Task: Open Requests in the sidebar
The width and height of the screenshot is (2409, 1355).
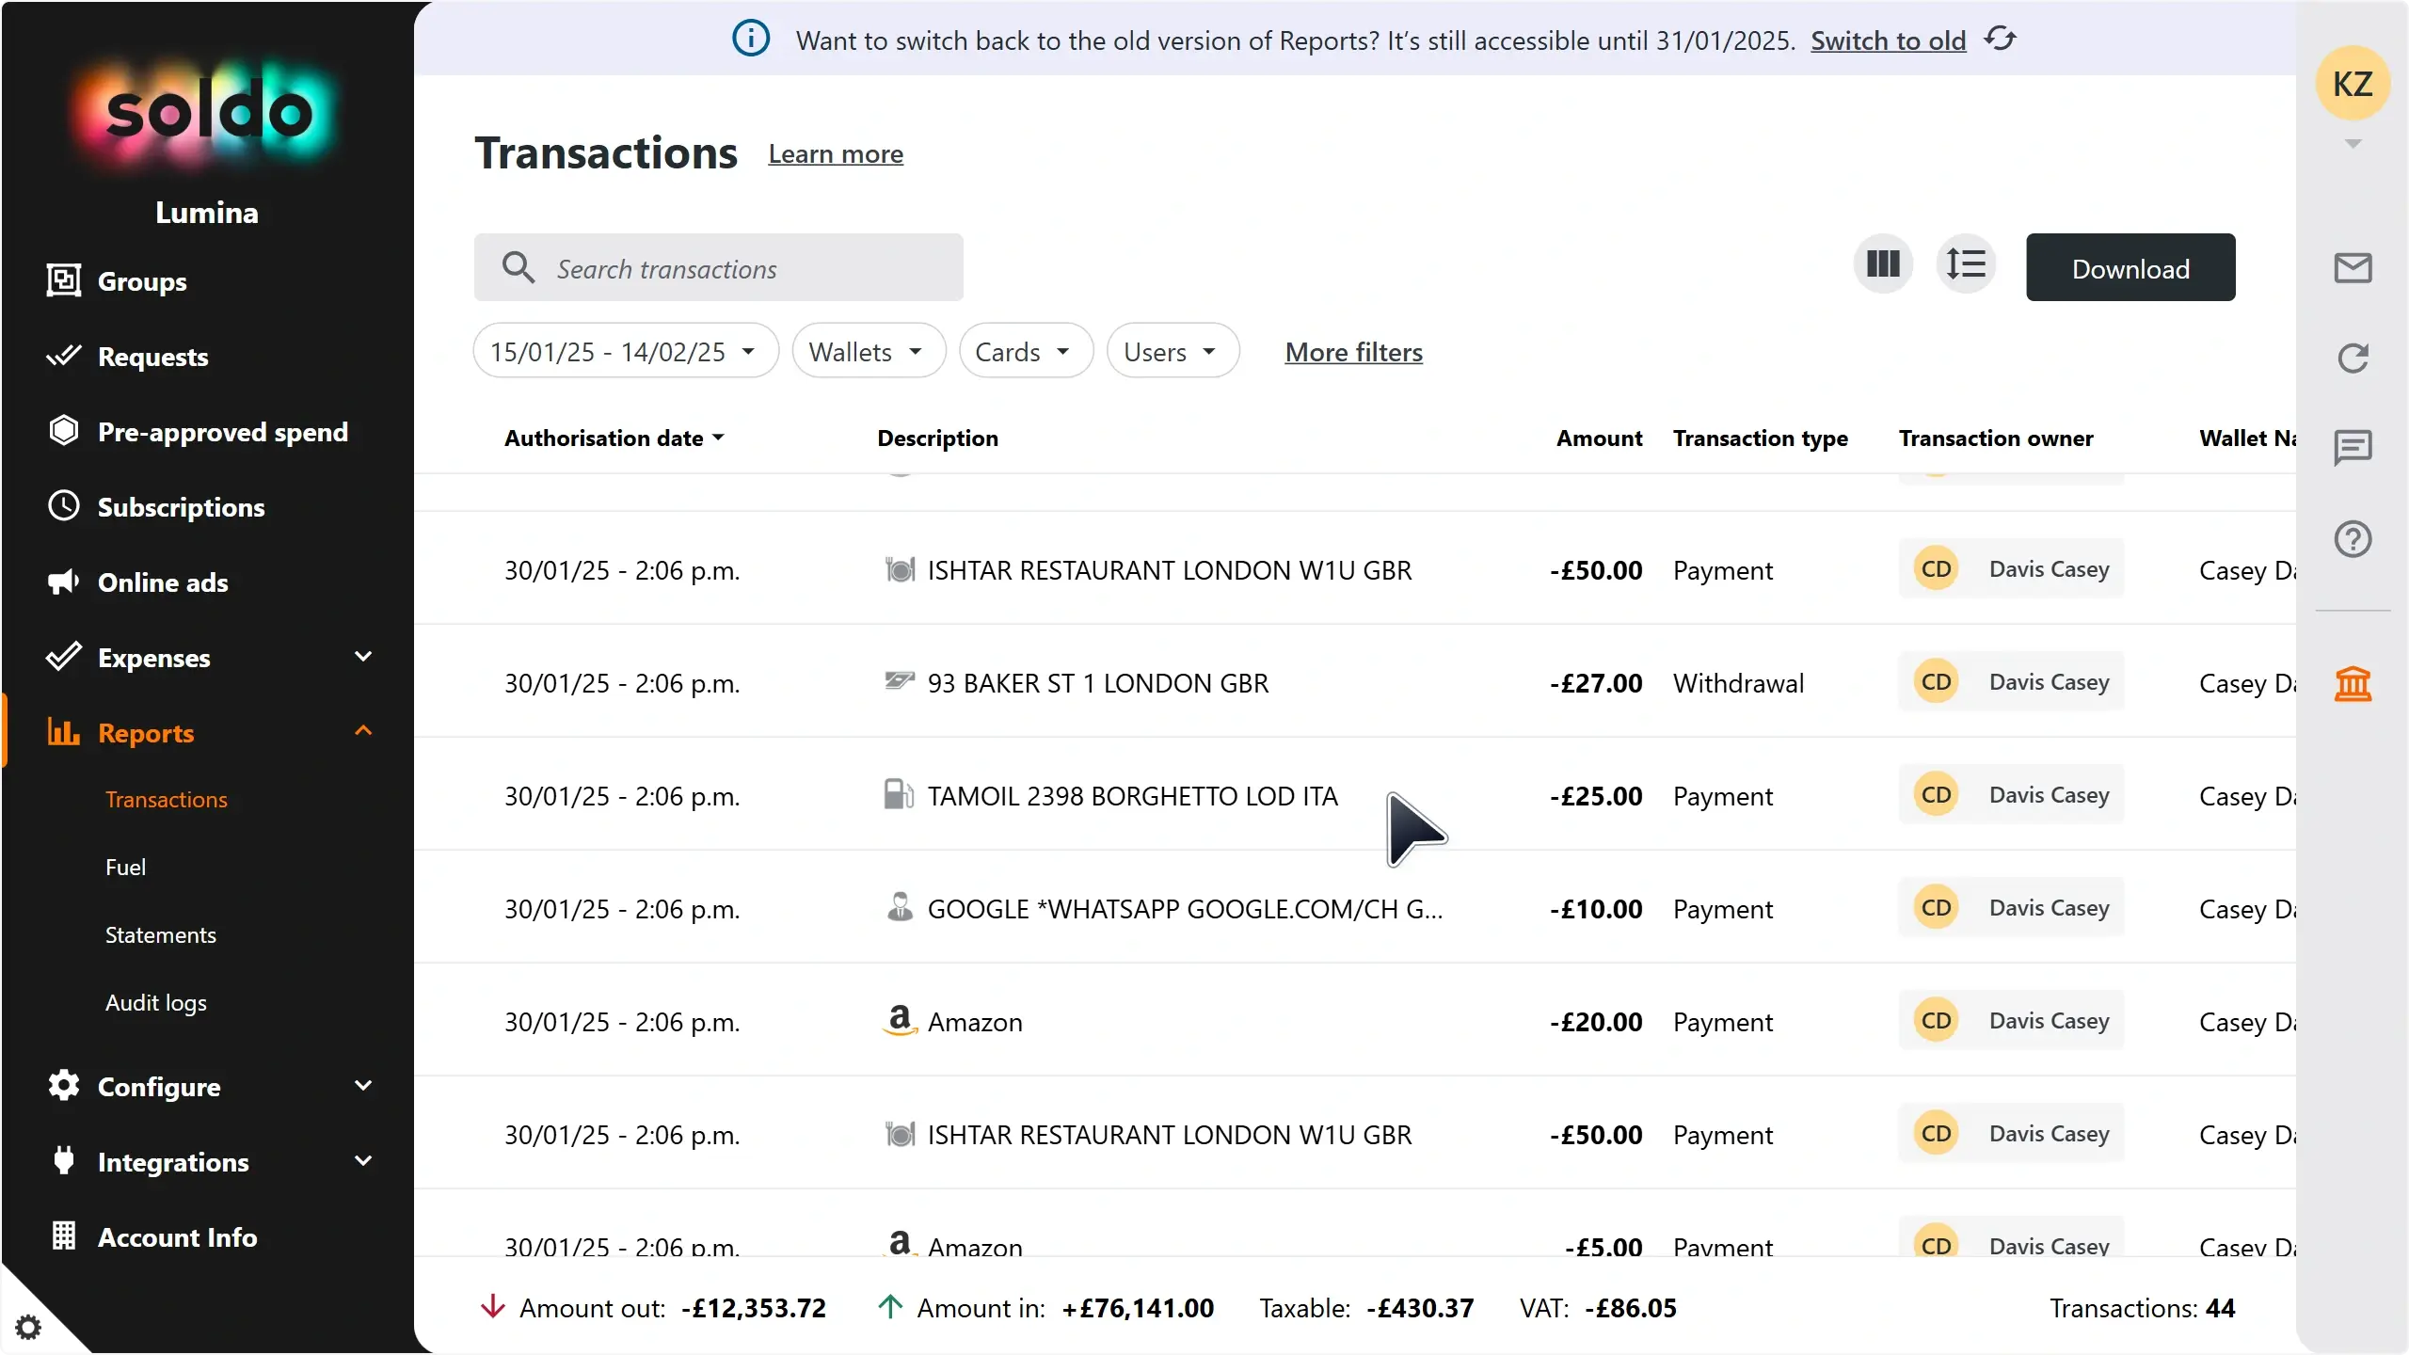Action: click(152, 357)
